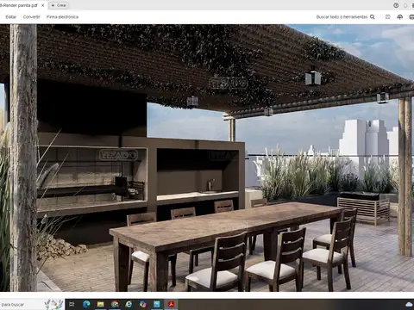
Task: Open Task View on the taskbar
Action: pos(72,304)
